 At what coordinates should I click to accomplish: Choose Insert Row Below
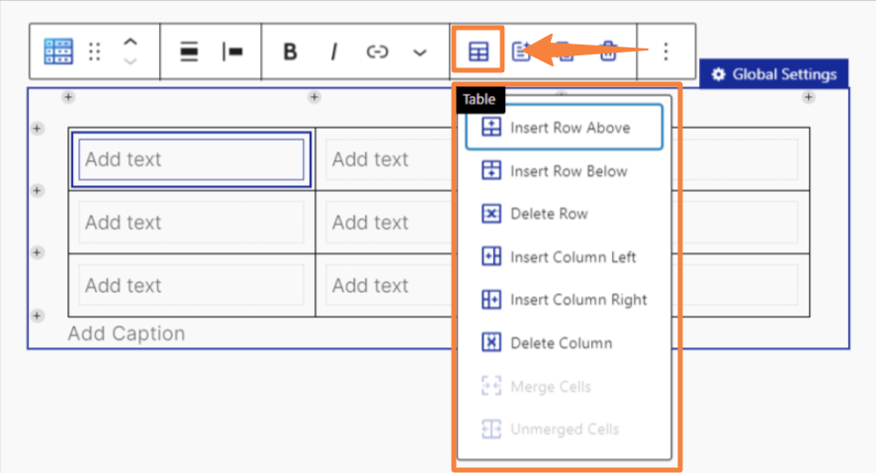tap(565, 170)
